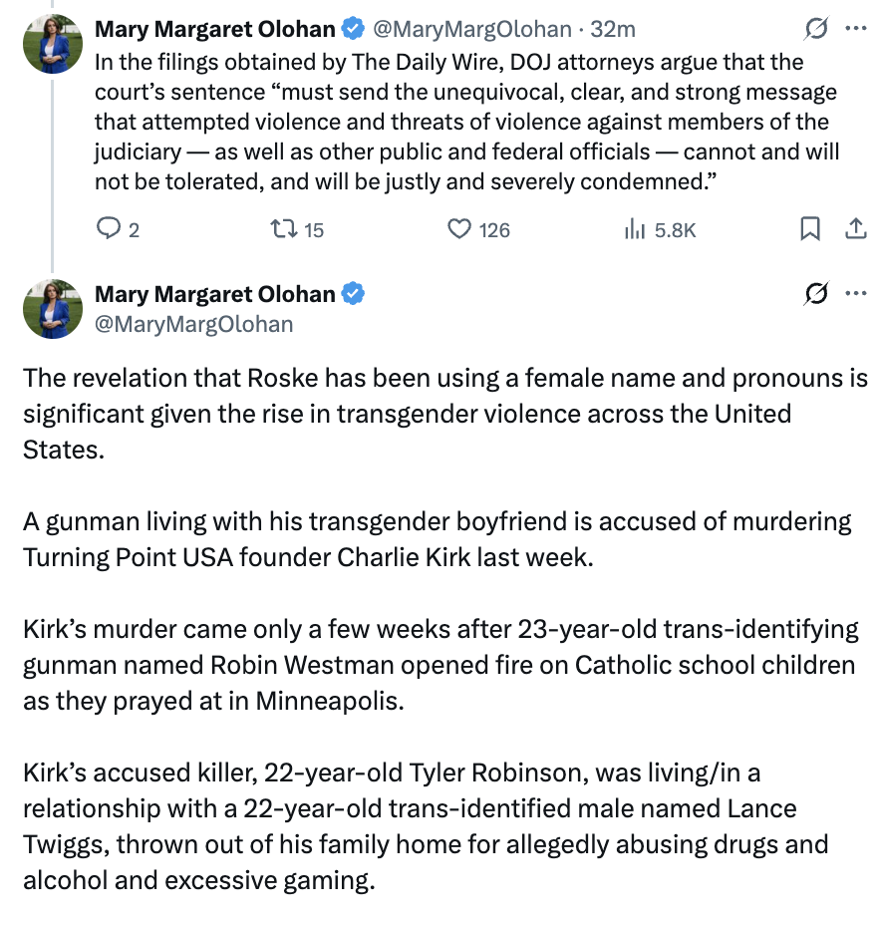Share the first tweet
This screenshot has width=879, height=925.
854,229
